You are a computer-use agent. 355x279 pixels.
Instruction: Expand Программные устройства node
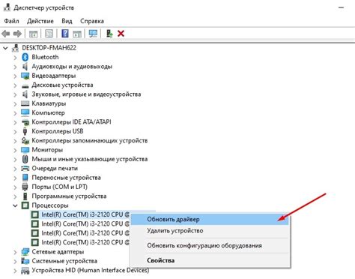pos(15,196)
